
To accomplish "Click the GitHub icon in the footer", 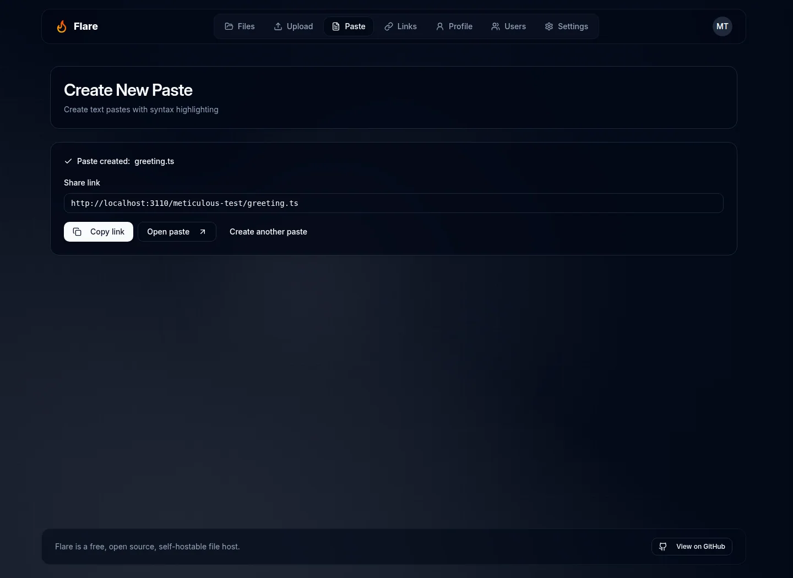I will (x=663, y=547).
